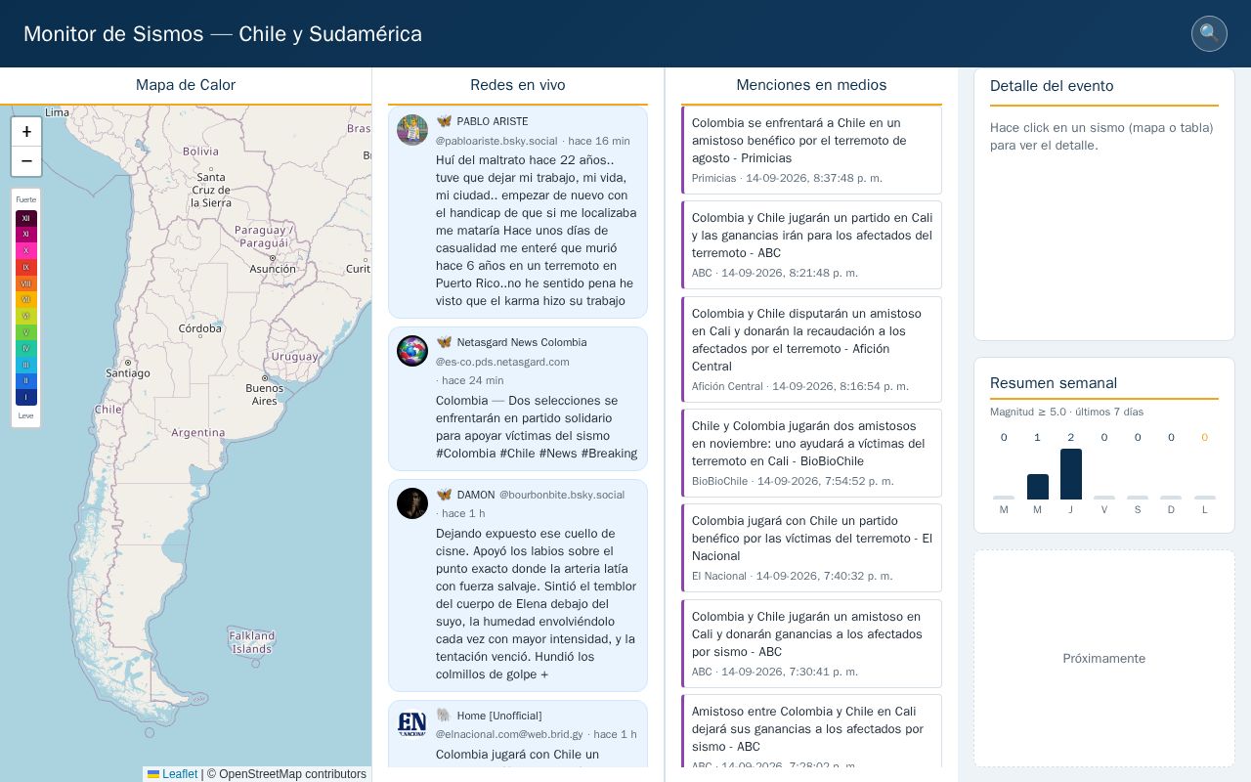The height and width of the screenshot is (782, 1251).
Task: Click the mastodon icon beside Home [Unofficial]
Action: coord(444,716)
